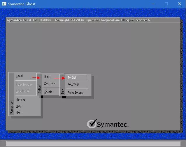Click the vertical Action submenu label
The image size is (186, 147).
click(x=39, y=89)
